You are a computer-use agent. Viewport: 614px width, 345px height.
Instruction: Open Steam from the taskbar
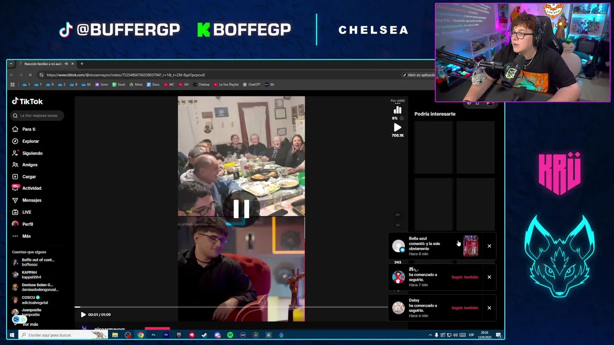coord(204,335)
